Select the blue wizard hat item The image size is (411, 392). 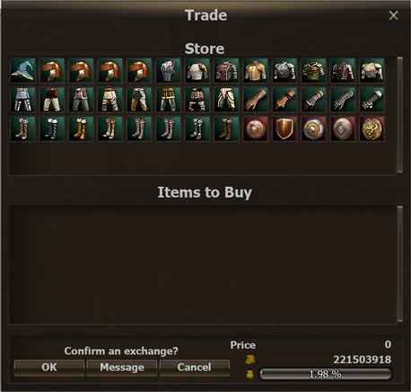22,70
